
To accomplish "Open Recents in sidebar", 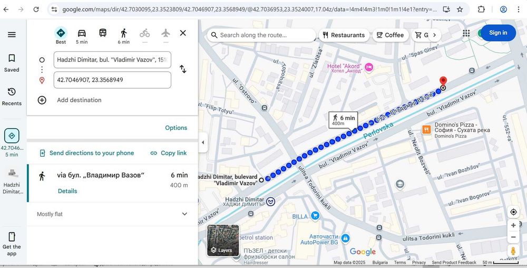I will click(x=12, y=96).
